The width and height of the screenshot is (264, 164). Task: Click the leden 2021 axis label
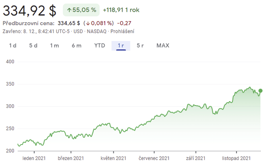pyautogui.click(x=34, y=158)
